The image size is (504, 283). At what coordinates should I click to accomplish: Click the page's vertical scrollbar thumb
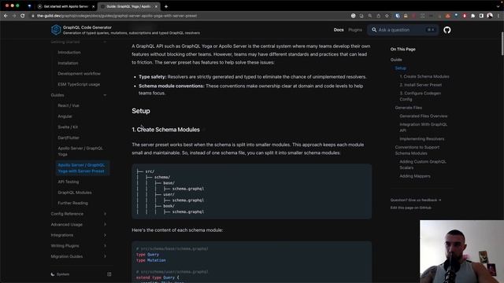tap(502, 43)
